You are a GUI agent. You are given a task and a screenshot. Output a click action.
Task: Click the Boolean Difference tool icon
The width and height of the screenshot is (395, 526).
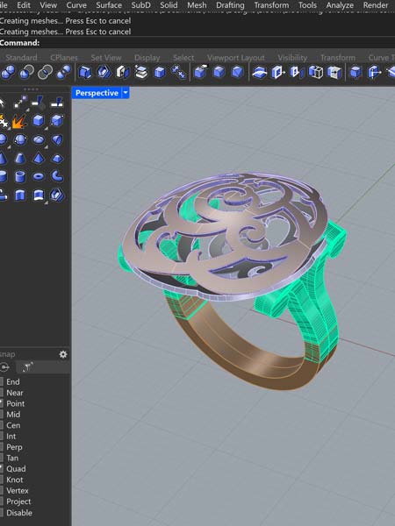click(26, 72)
